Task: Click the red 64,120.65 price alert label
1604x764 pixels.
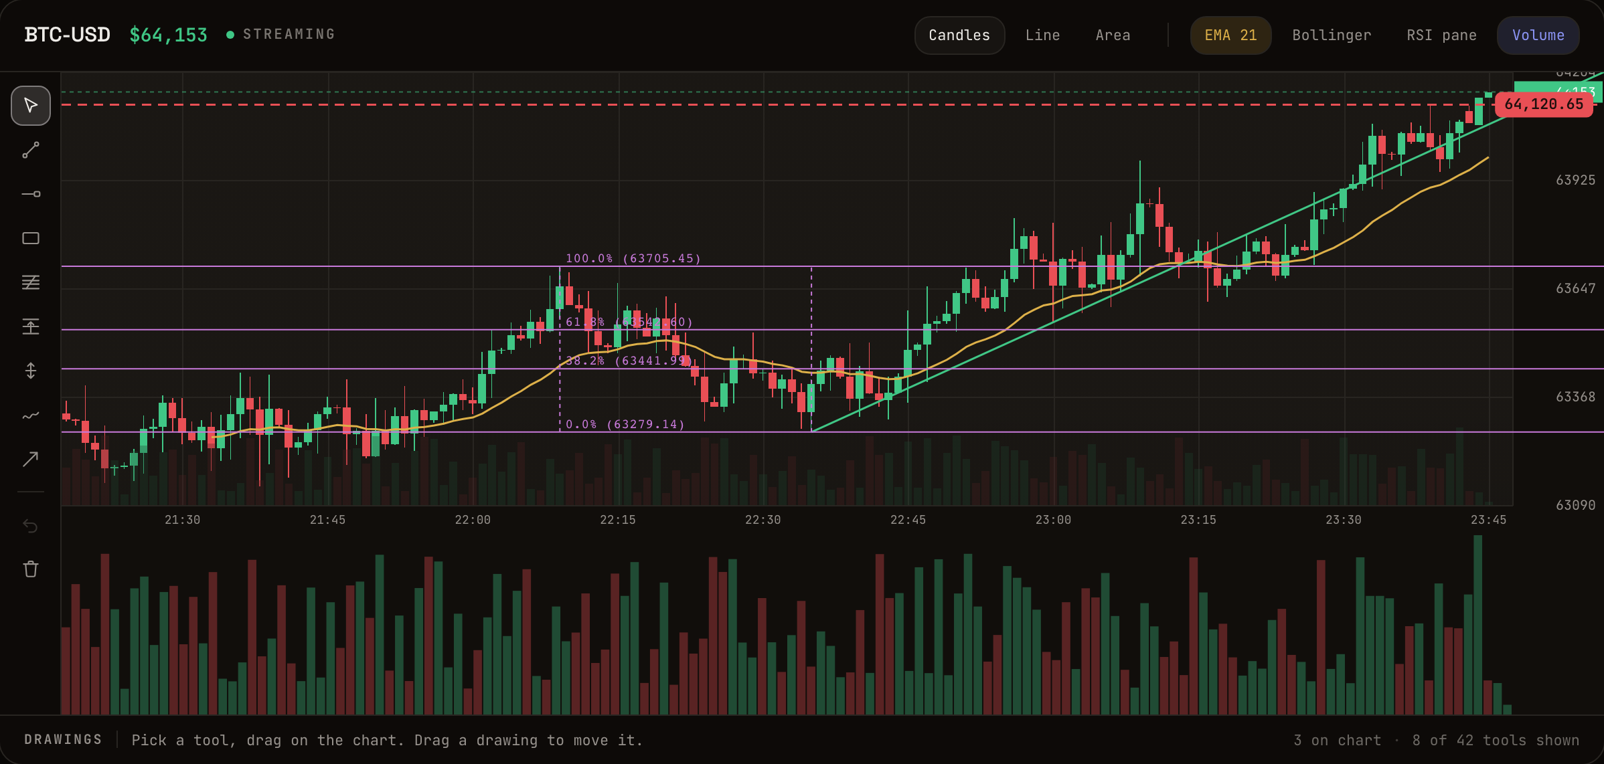Action: 1544,104
